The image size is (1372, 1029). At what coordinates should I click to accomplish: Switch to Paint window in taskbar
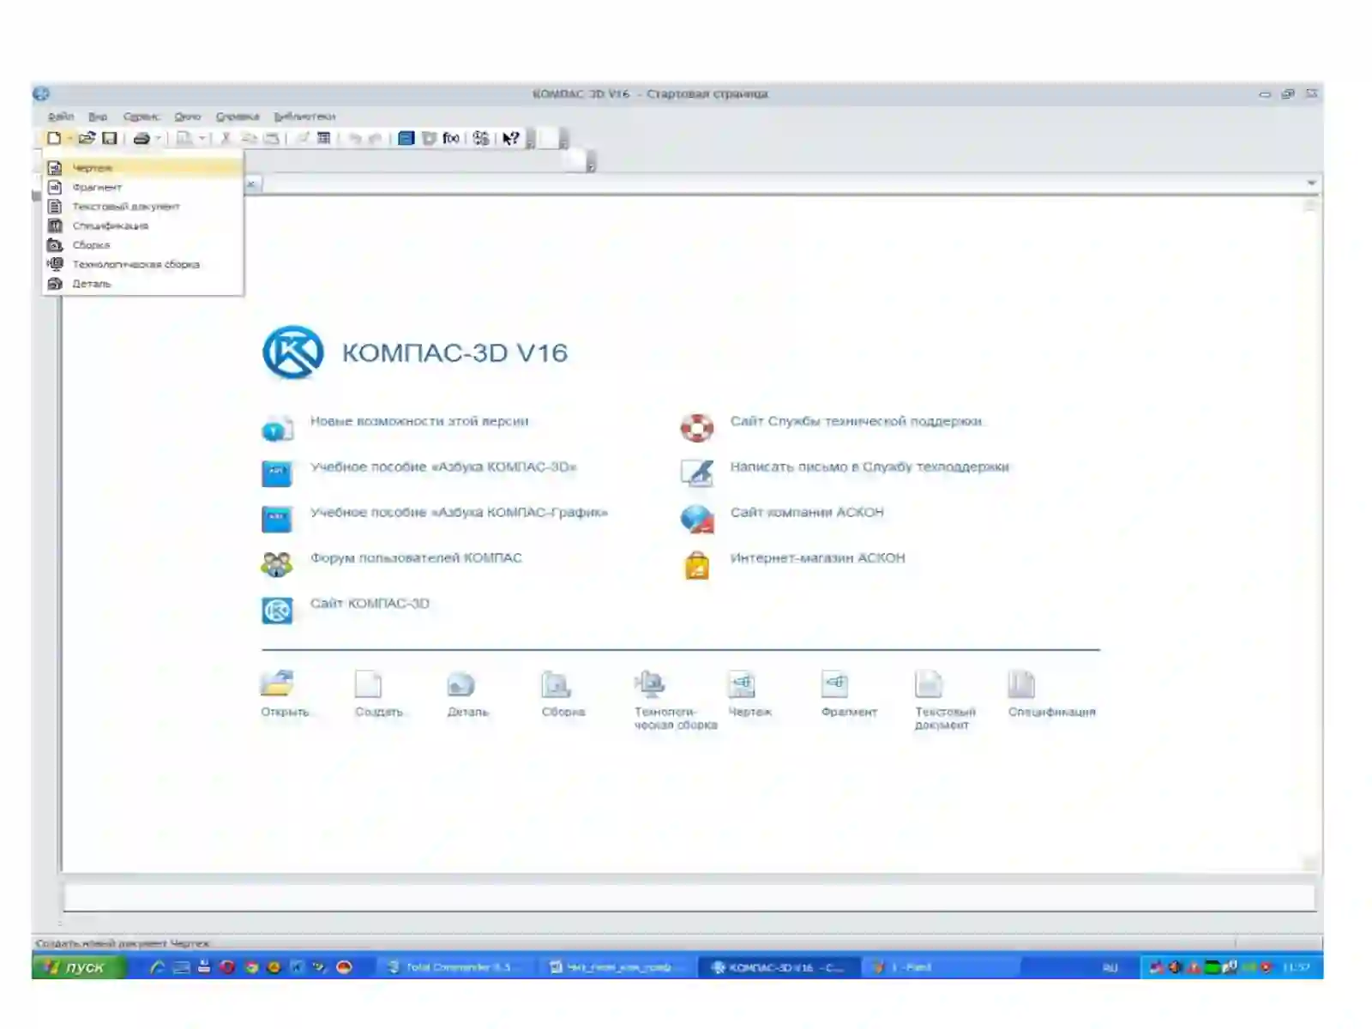pos(940,967)
